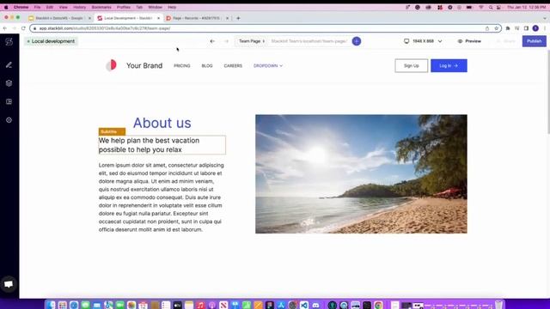550x309 pixels.
Task: Switch to the Page Records browser tab
Action: (x=196, y=18)
